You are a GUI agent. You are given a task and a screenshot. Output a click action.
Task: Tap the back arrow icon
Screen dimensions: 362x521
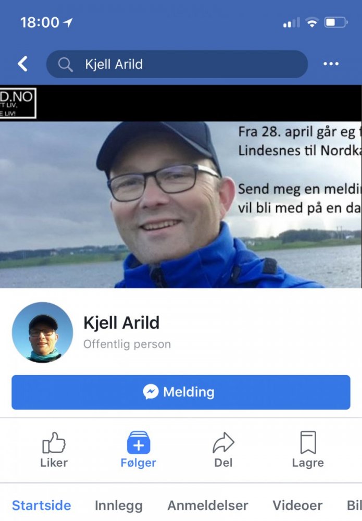coord(22,64)
